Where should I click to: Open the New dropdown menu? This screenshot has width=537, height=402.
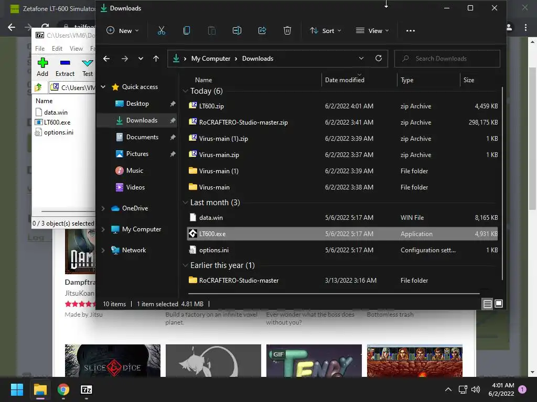click(x=123, y=31)
